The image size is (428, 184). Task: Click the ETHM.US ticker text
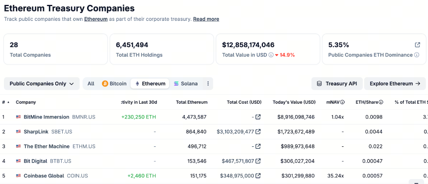click(84, 146)
